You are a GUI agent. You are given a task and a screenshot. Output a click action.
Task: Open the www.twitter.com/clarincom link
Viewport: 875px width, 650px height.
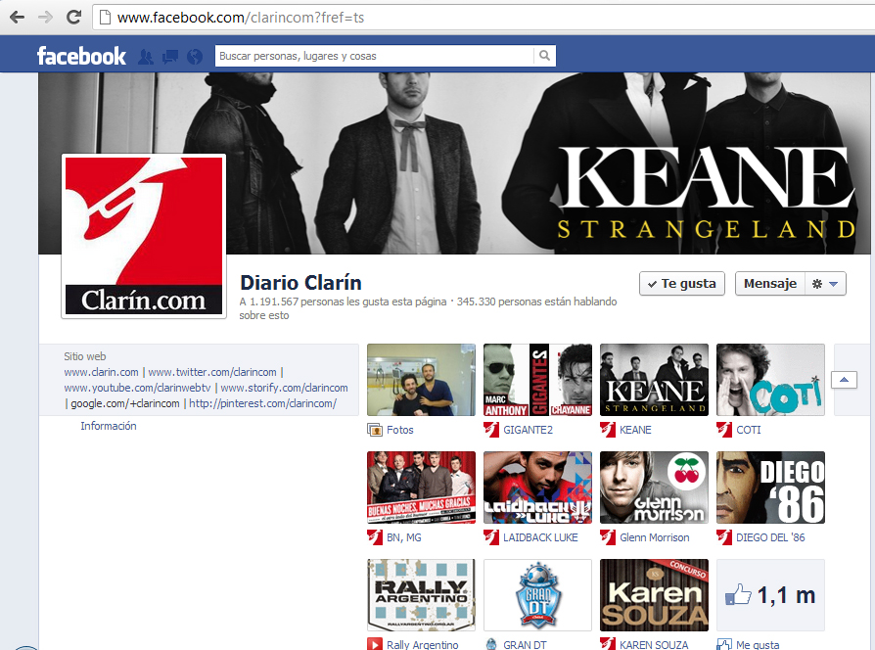(x=212, y=372)
